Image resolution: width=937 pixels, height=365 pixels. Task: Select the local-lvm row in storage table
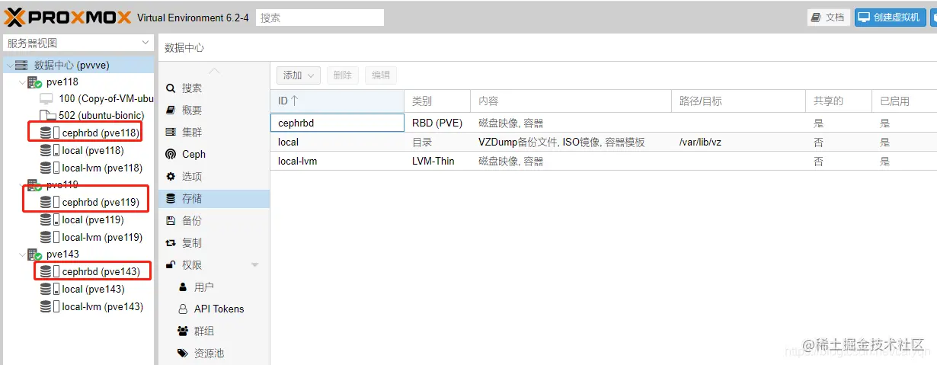[x=603, y=161]
